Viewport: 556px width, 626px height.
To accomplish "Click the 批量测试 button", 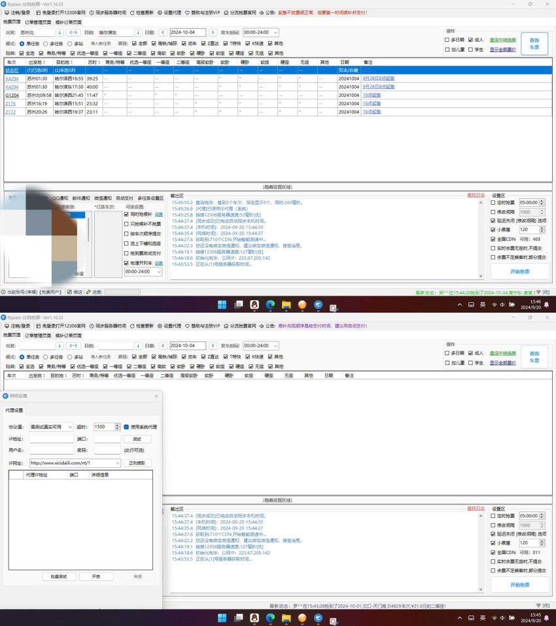I will tap(58, 577).
